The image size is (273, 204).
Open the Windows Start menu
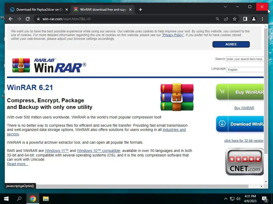(6, 199)
